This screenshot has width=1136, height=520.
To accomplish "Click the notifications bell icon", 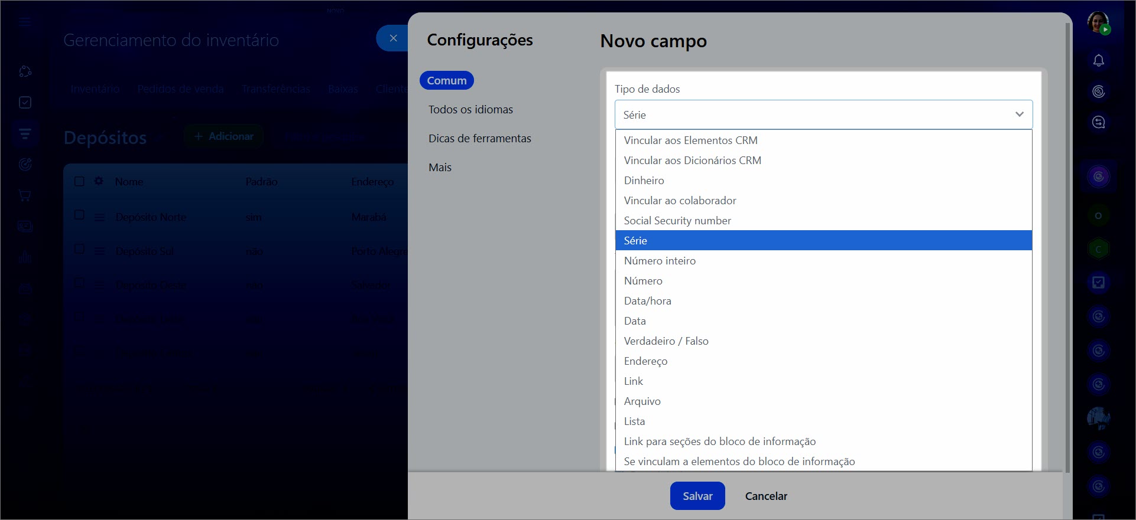I will click(1098, 61).
